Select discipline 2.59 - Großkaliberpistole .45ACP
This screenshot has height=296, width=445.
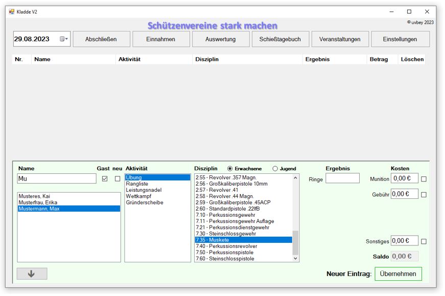click(244, 202)
